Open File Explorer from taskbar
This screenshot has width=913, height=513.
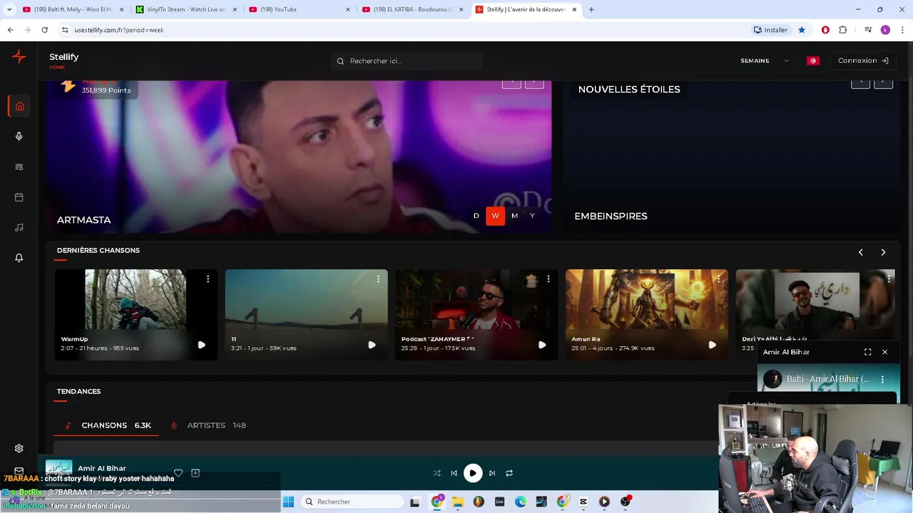coord(458,502)
